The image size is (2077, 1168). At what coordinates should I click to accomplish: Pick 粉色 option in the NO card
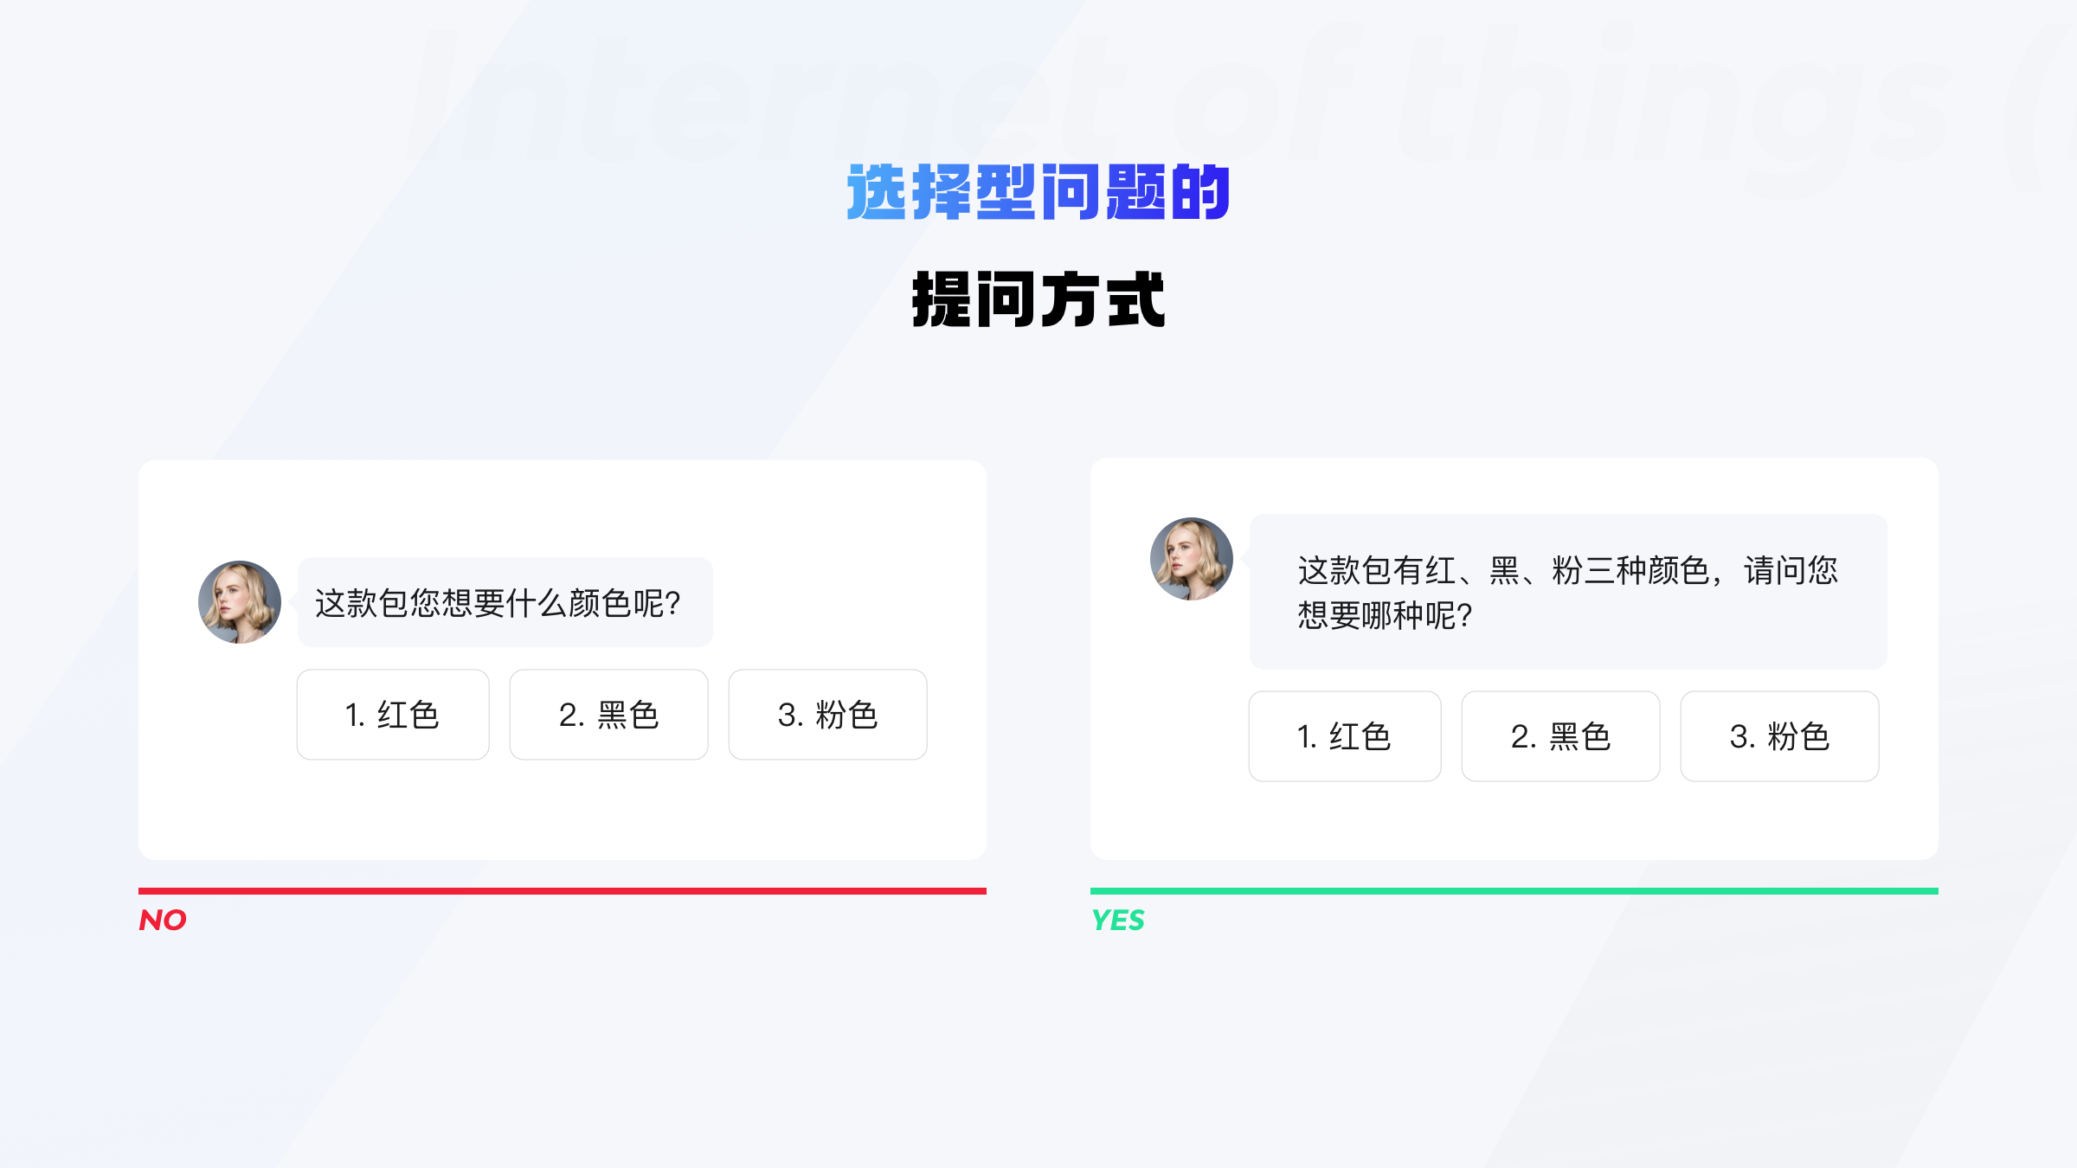point(827,715)
